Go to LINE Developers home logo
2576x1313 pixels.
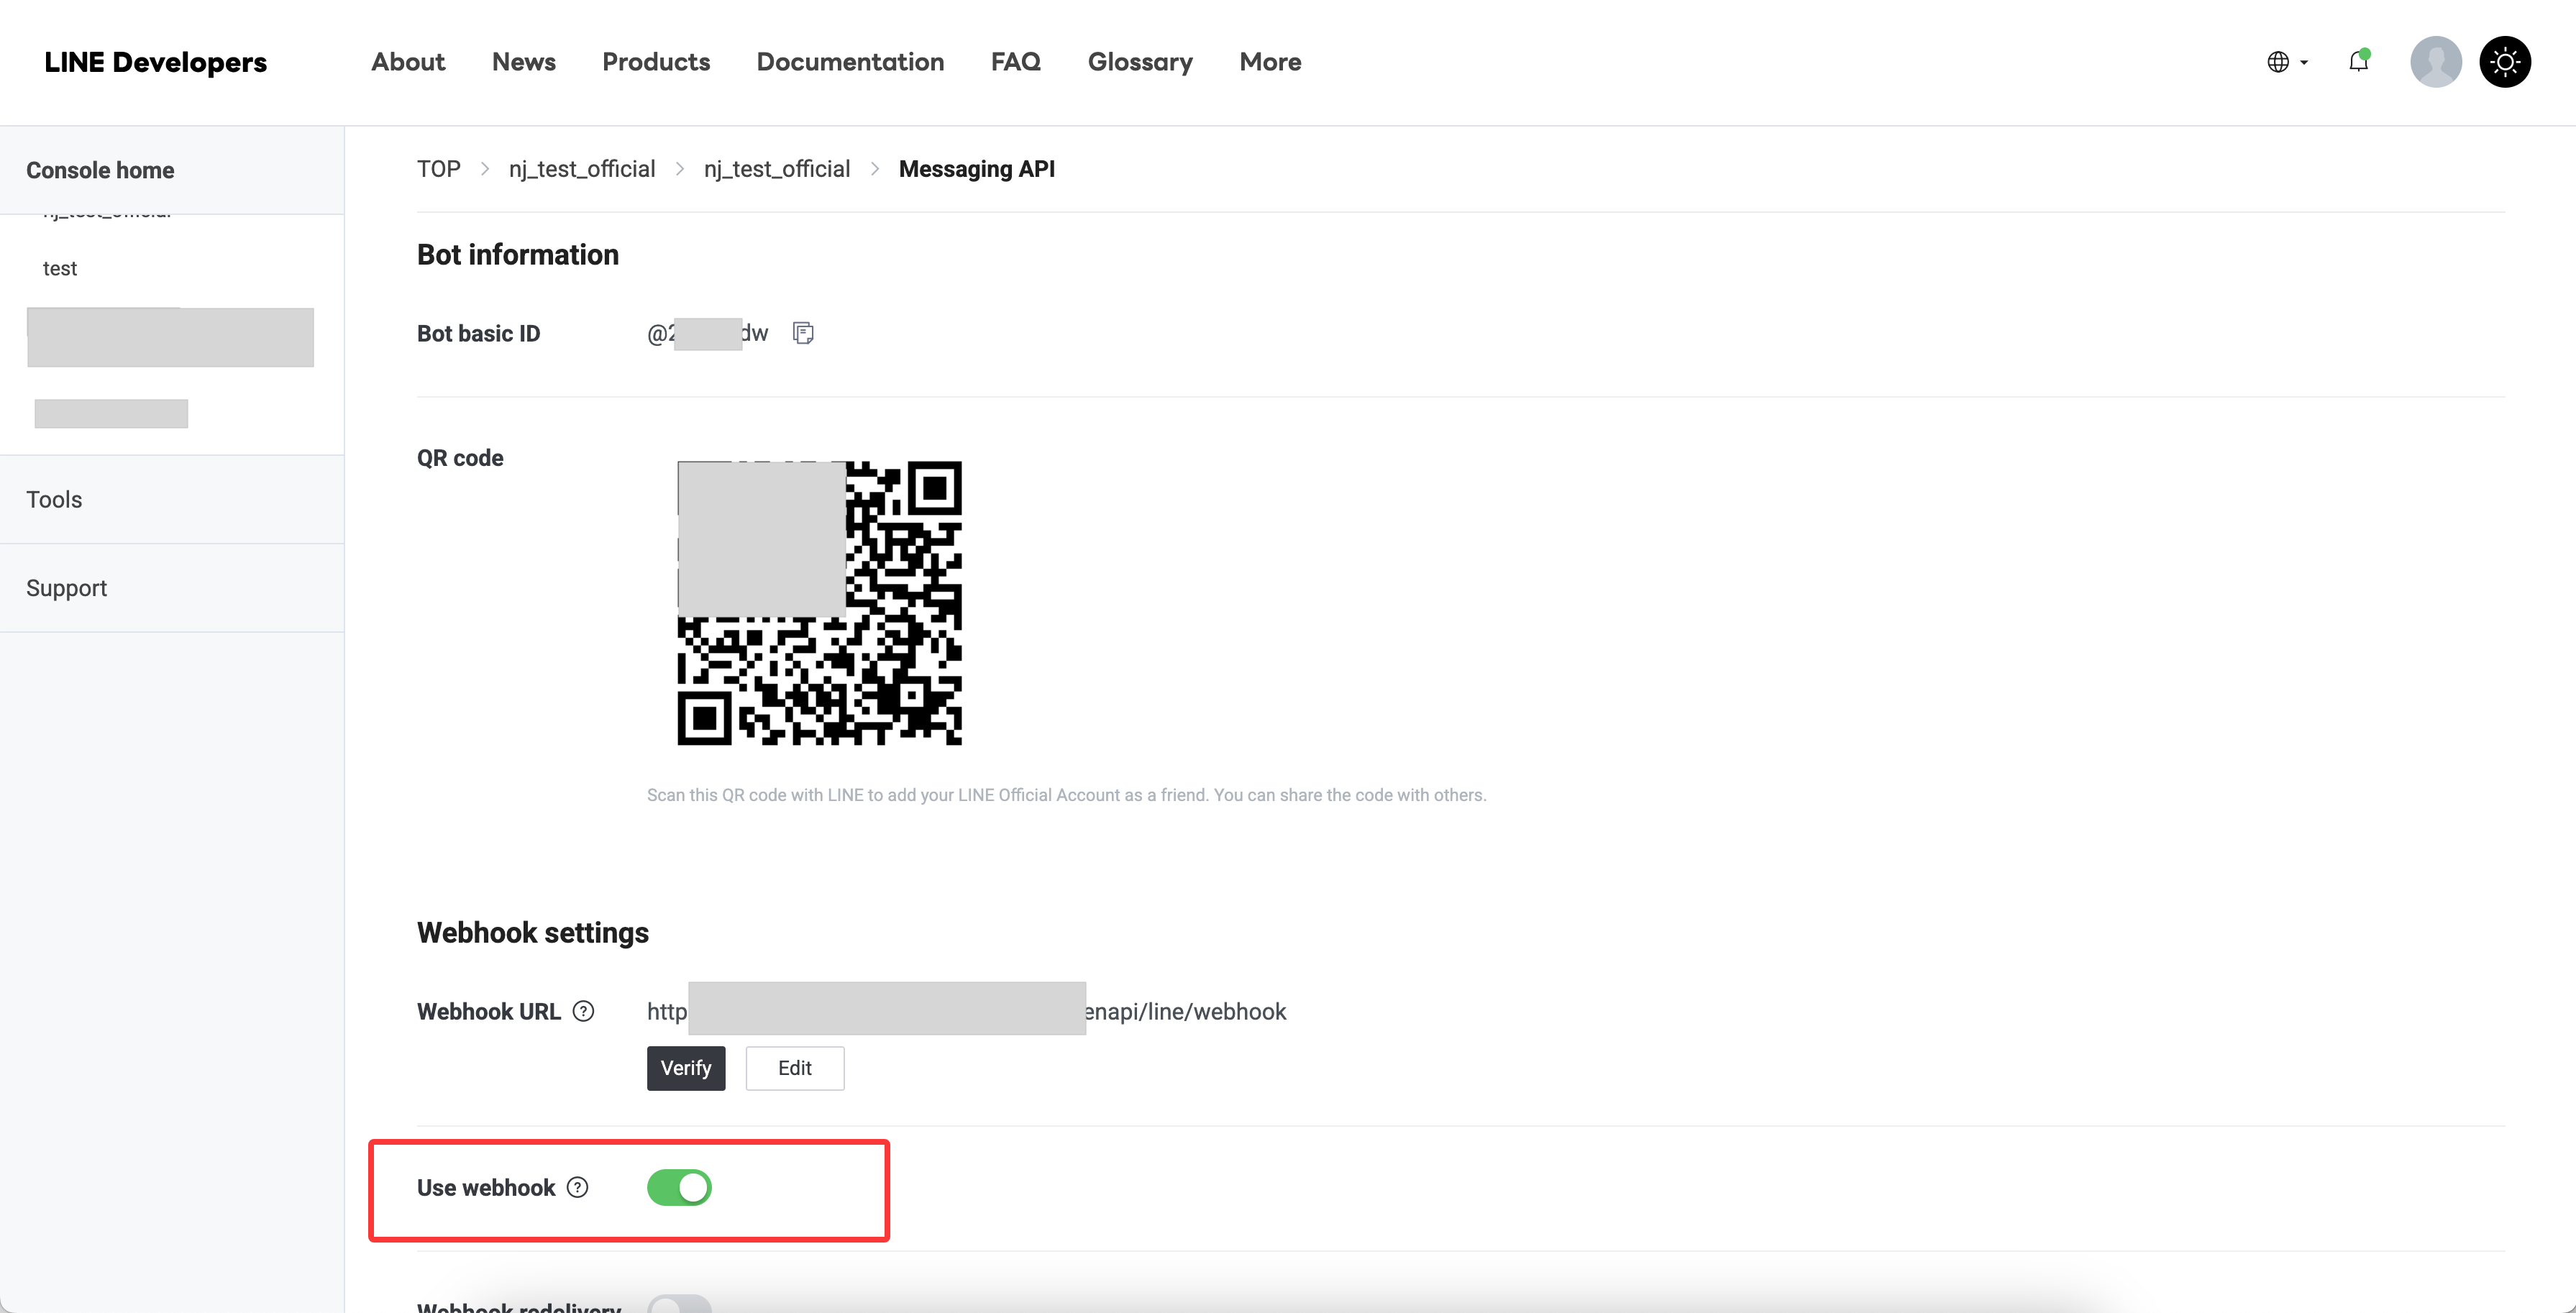156,62
